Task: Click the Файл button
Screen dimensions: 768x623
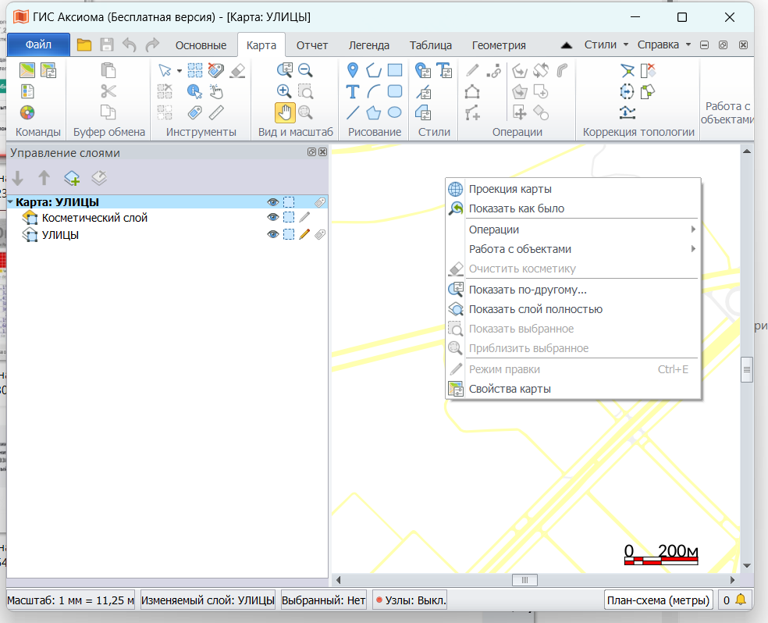Action: pyautogui.click(x=38, y=44)
